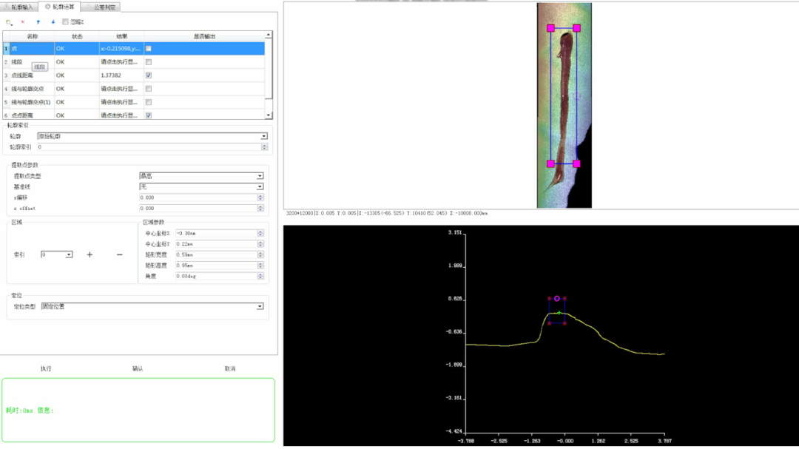799x449 pixels.
Task: Click the blue move up arrow
Action: pos(38,22)
